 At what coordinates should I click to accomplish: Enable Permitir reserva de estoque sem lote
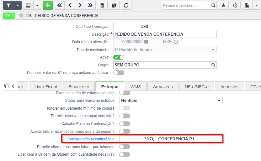pos(125,116)
